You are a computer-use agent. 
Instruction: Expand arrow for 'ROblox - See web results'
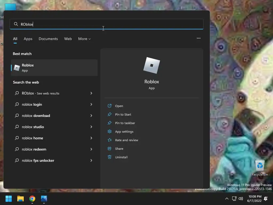[x=91, y=93]
